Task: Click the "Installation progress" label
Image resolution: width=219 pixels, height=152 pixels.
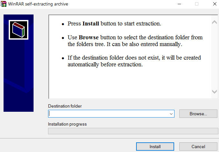Action: point(67,124)
